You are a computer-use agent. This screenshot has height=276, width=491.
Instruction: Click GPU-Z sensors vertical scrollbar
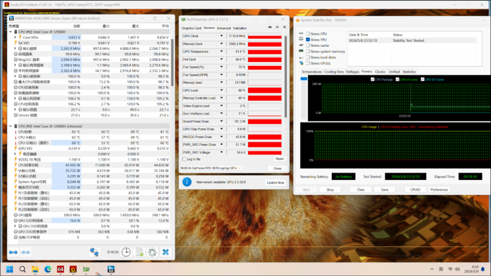click(286, 77)
